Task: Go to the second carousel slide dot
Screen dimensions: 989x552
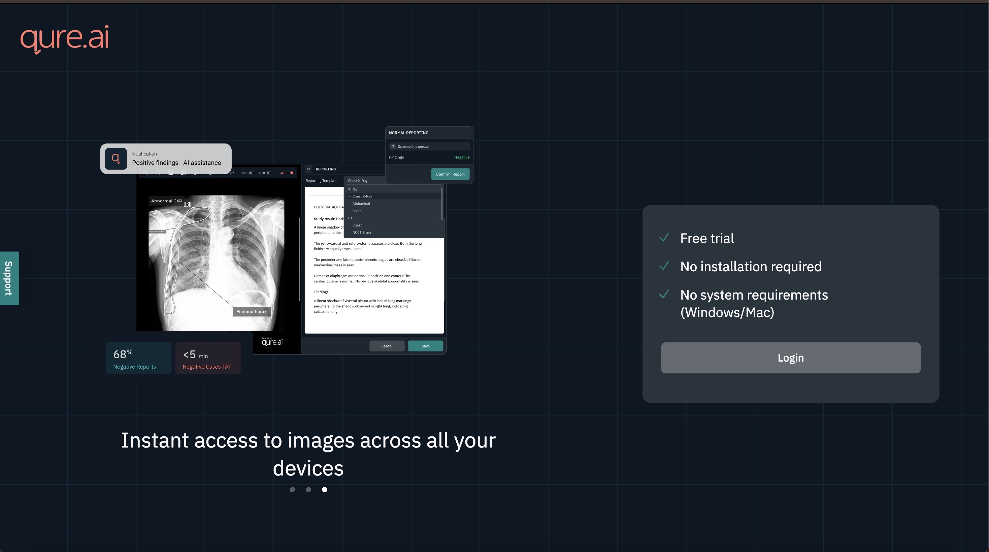Action: click(308, 489)
